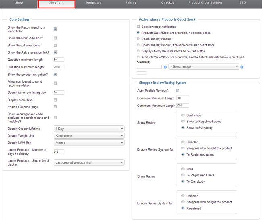Go to the Checkout tab
Screen dimensions: 262x220
[168, 3]
